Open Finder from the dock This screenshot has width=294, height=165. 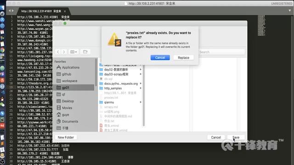tap(2, 7)
